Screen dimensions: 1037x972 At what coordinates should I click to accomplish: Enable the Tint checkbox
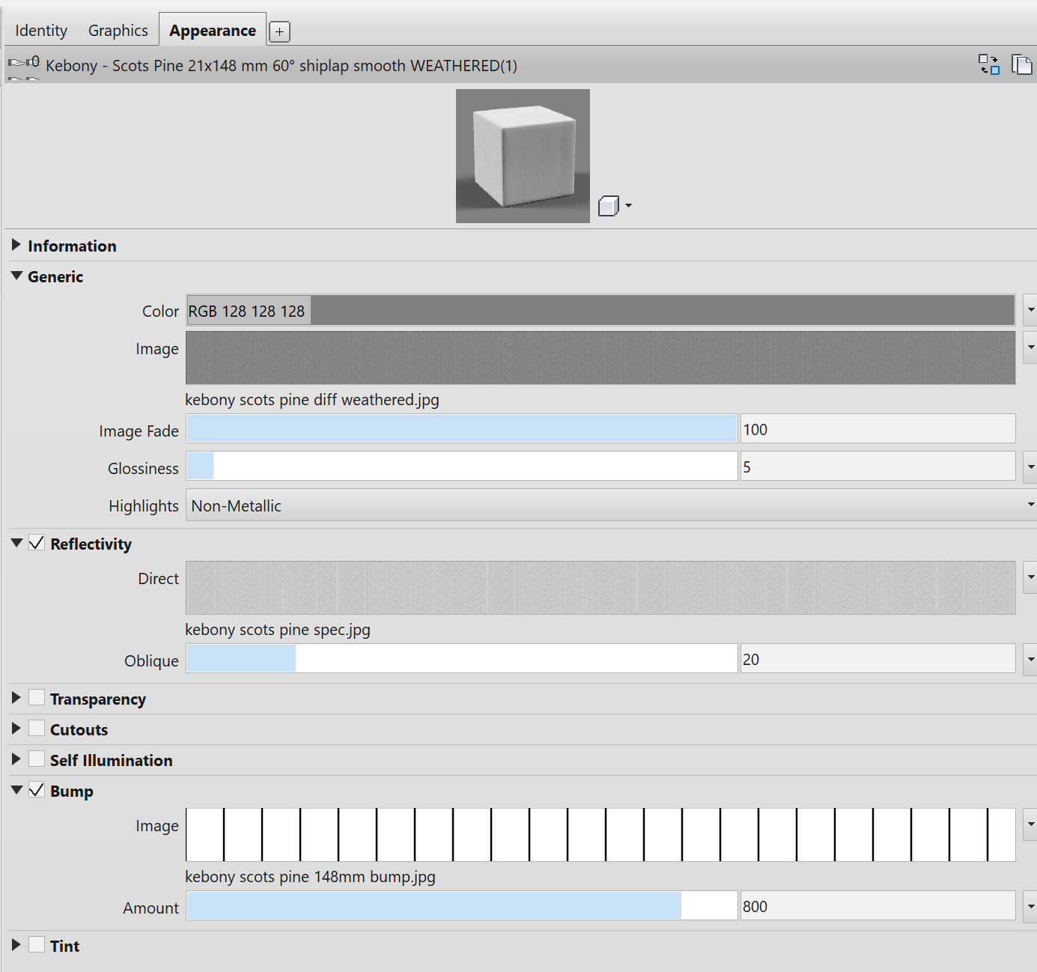pos(37,944)
